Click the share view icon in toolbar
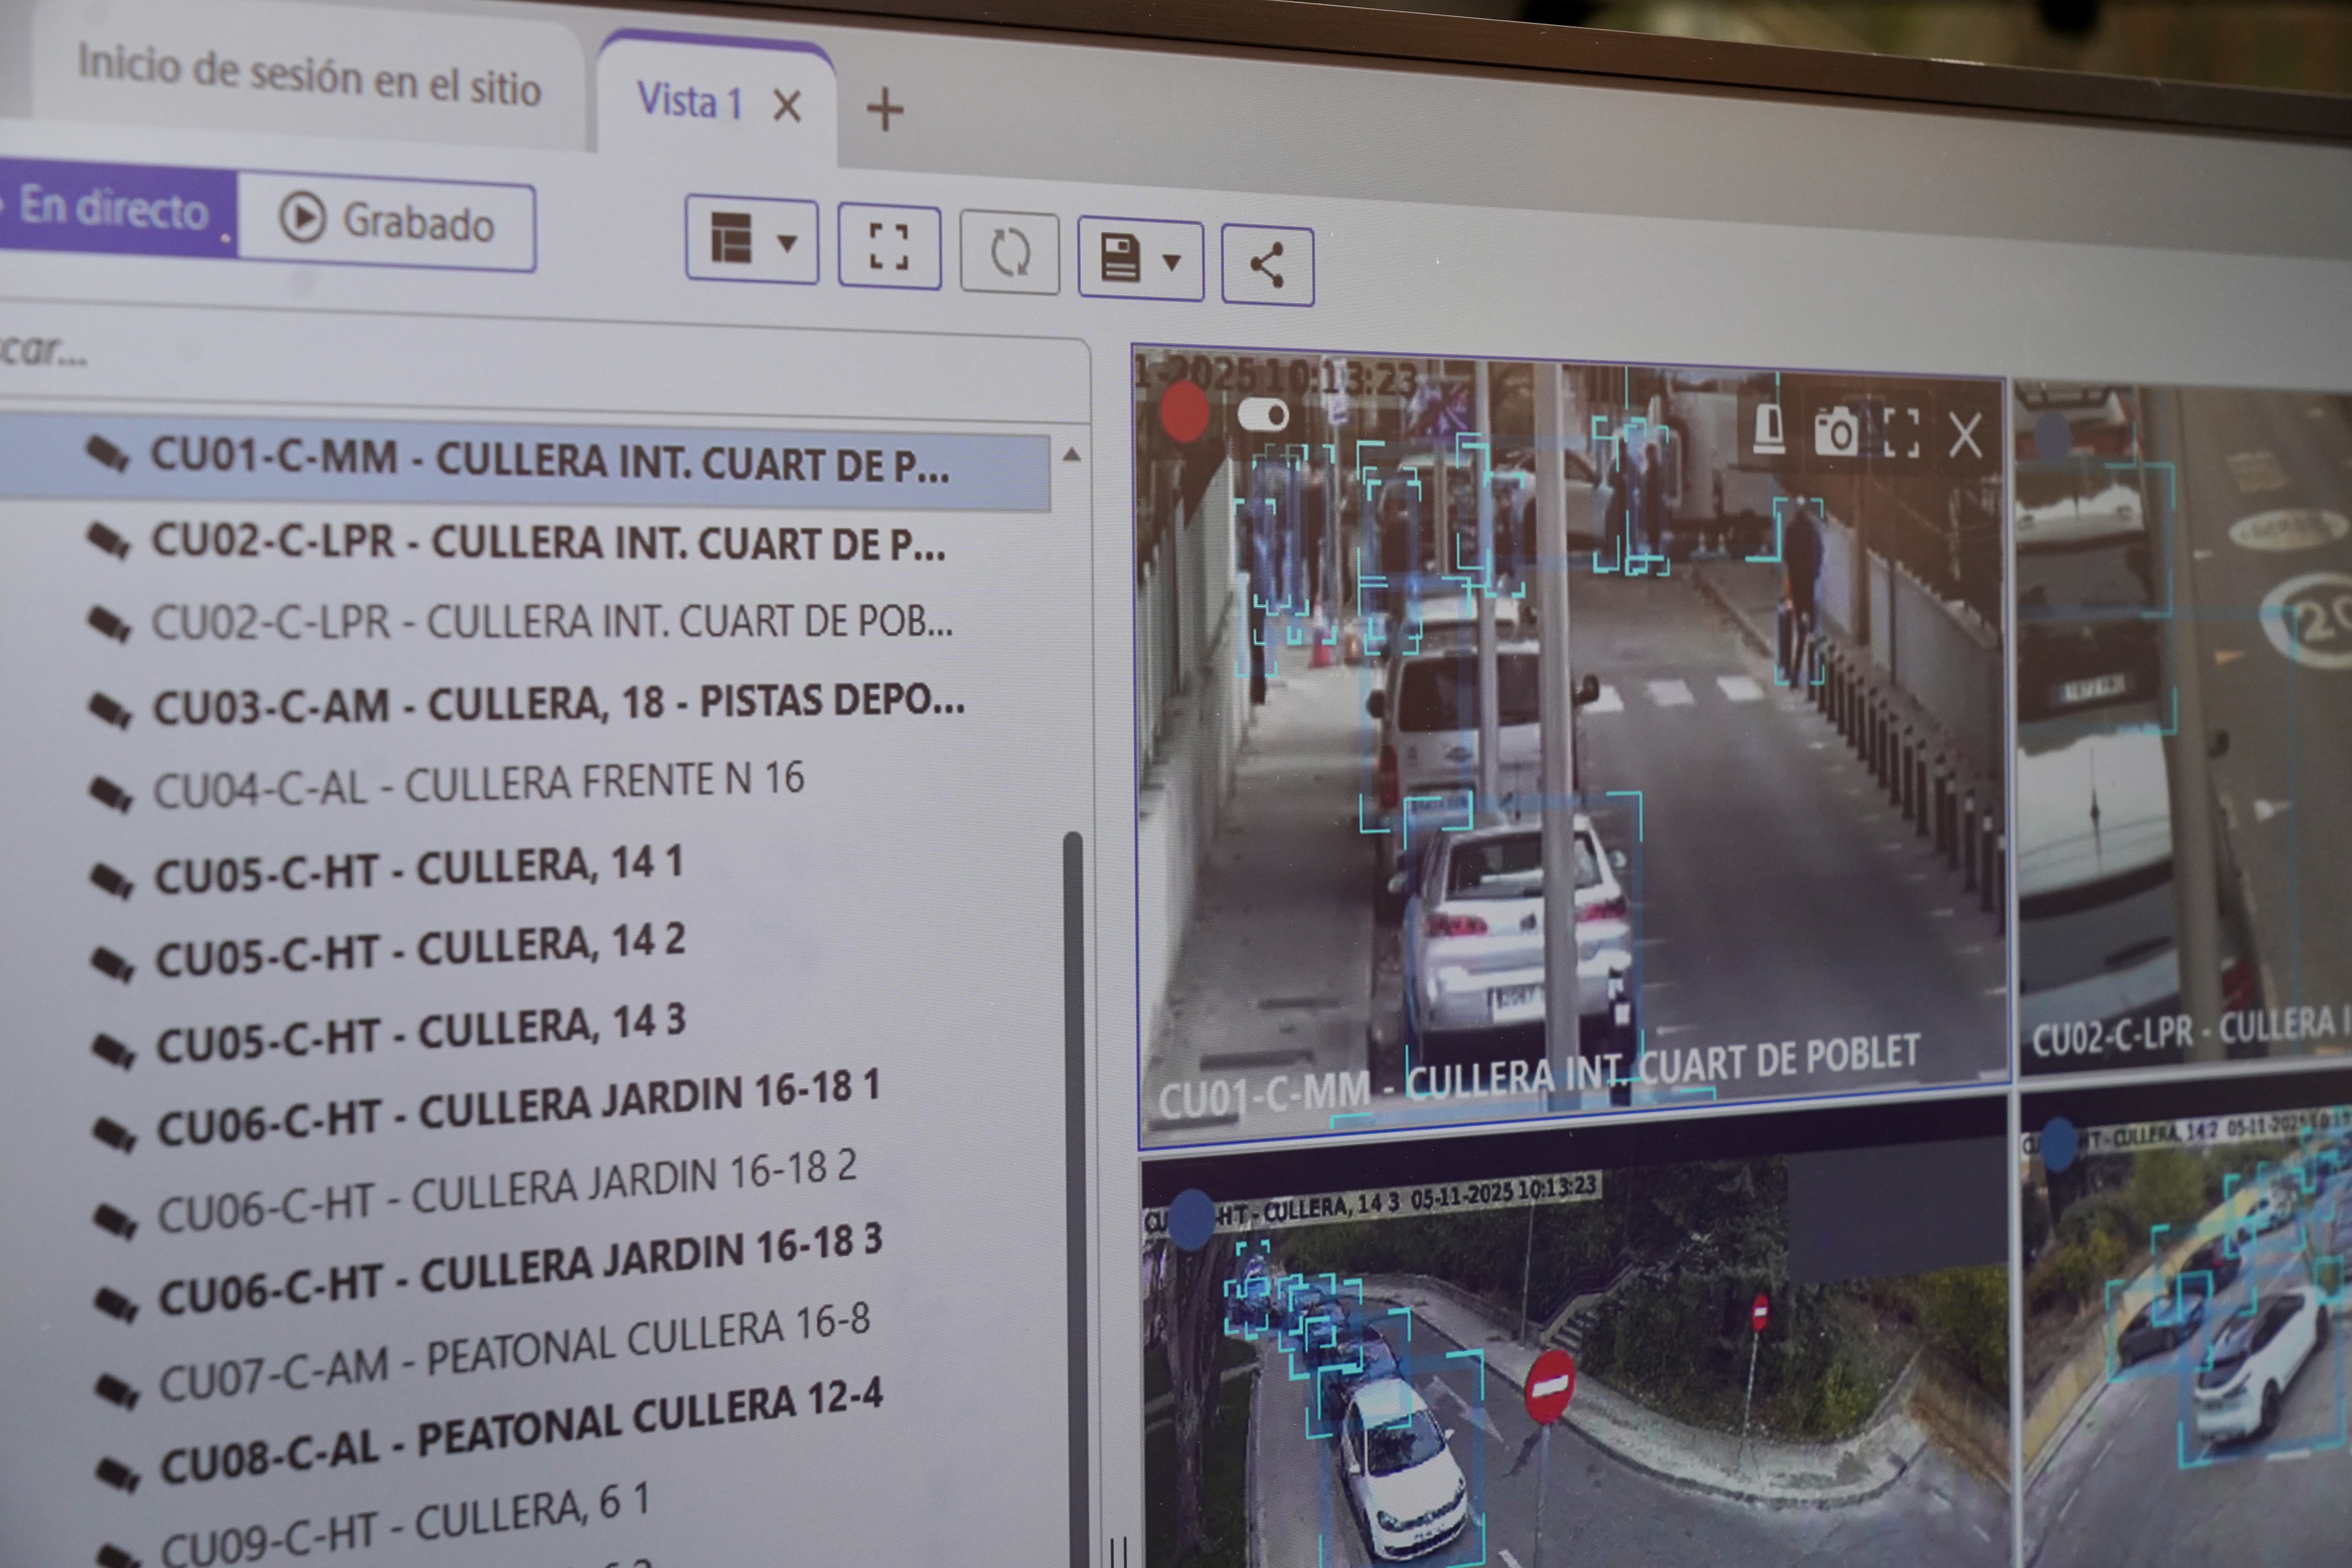The image size is (2352, 1568). [1267, 266]
